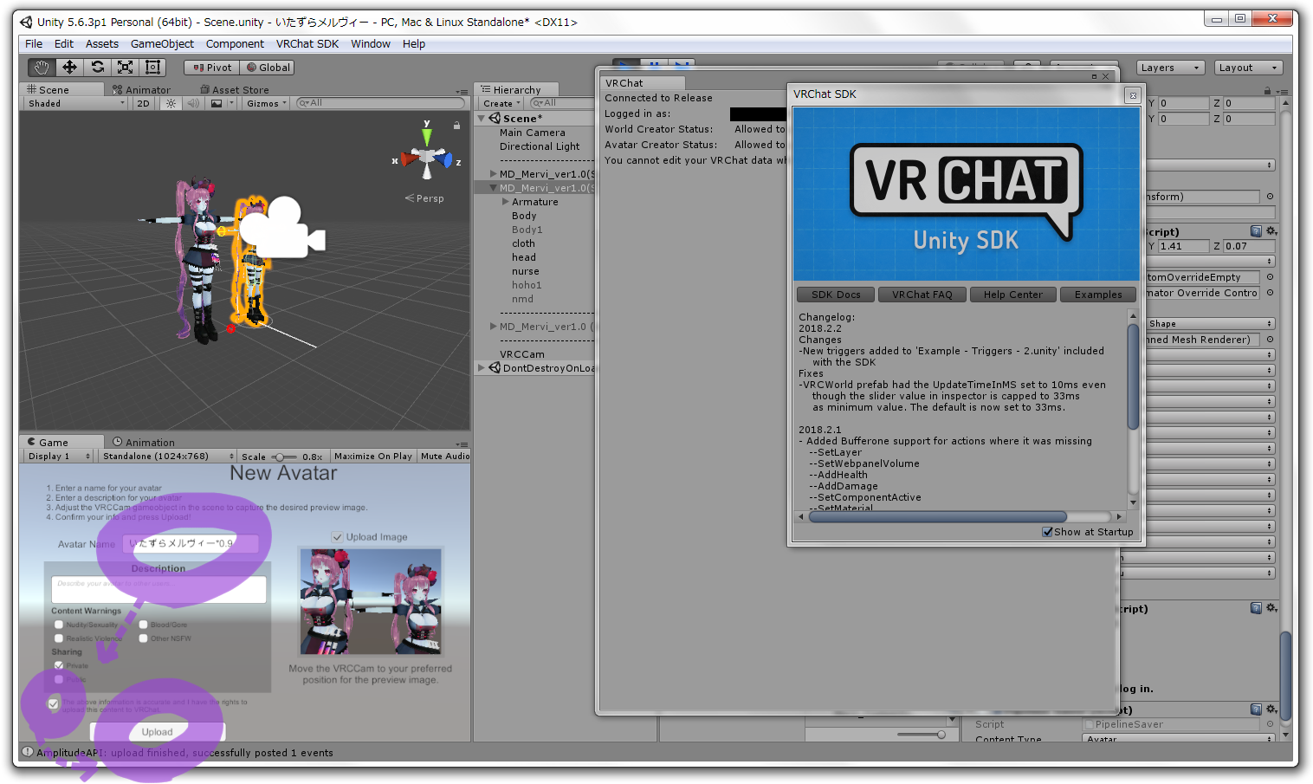The height and width of the screenshot is (784, 1313).
Task: Adjust the Game view Scale slider
Action: point(283,457)
